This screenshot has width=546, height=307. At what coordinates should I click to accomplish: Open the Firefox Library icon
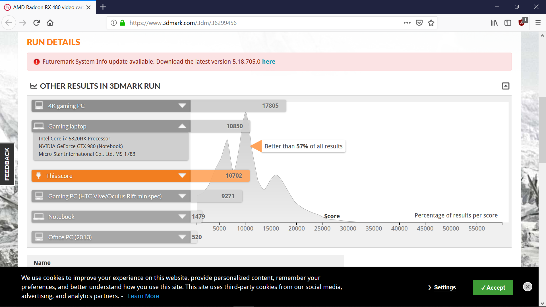tap(494, 23)
